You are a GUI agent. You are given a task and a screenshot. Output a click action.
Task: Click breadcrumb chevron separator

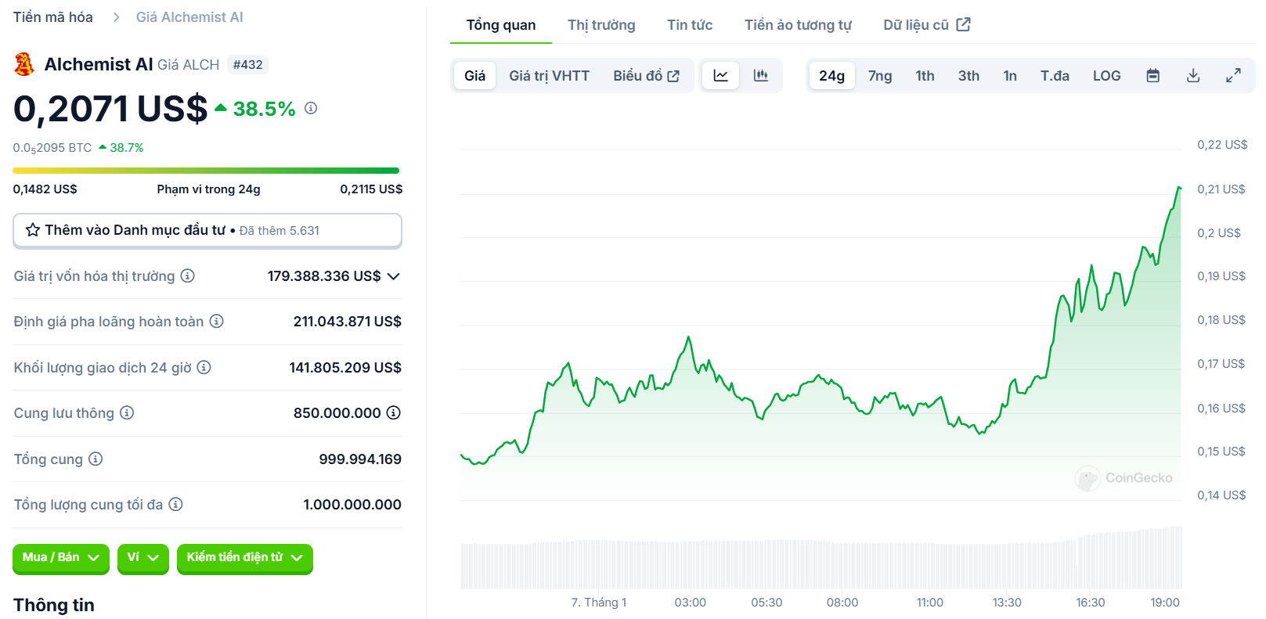coord(116,17)
